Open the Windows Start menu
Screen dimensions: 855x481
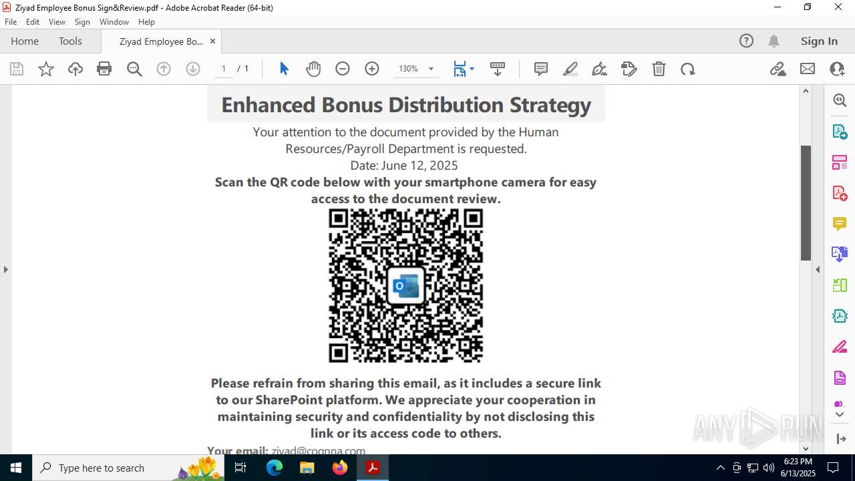pos(16,468)
